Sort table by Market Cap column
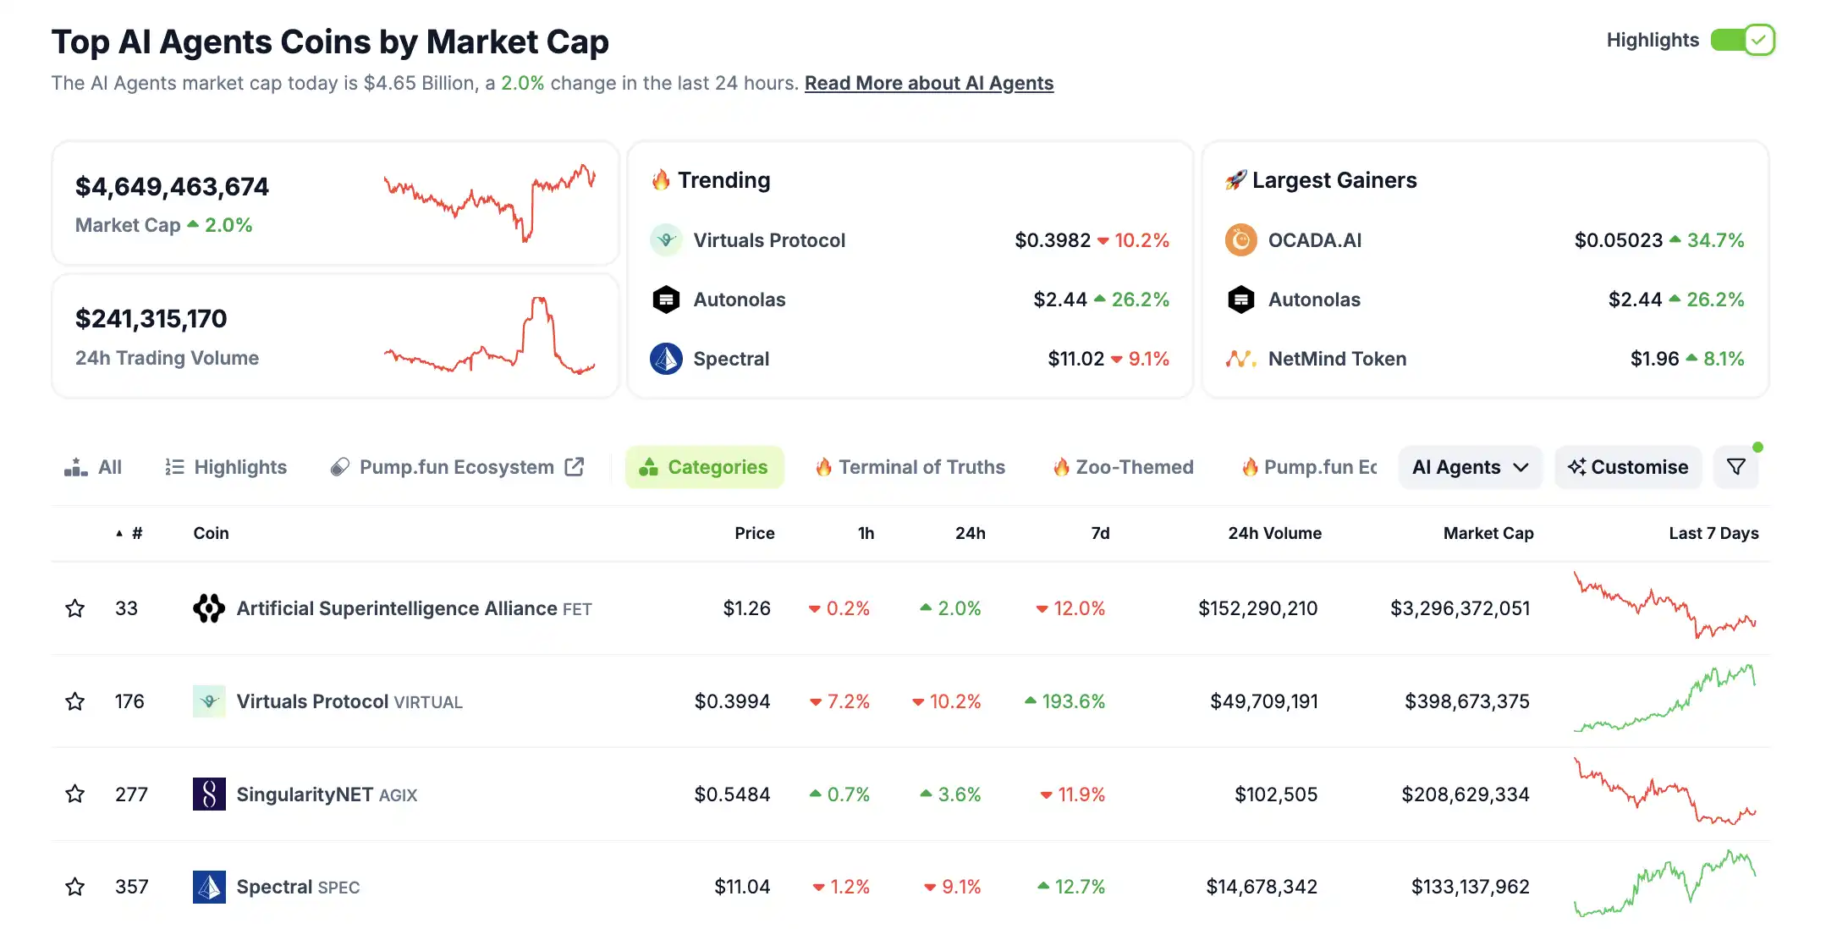1826x929 pixels. (x=1488, y=533)
